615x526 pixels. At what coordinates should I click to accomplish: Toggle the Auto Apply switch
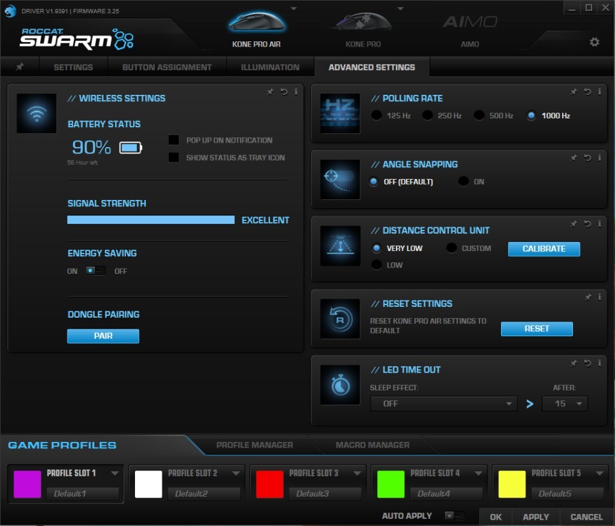coord(454,515)
